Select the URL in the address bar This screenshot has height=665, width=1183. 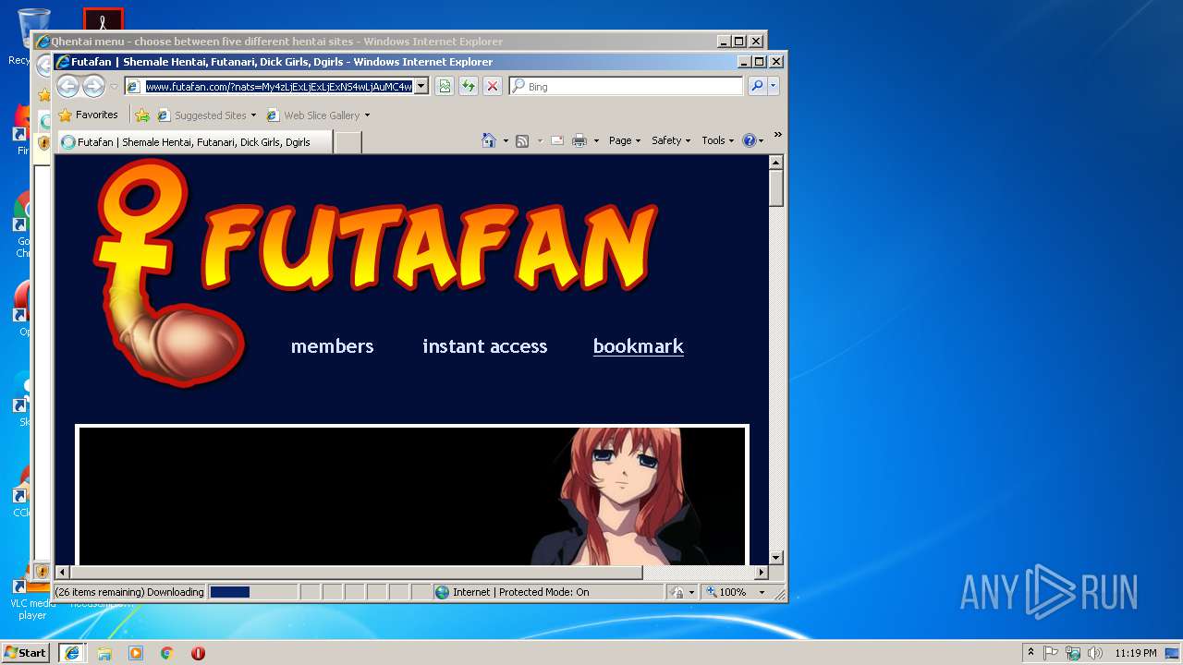[278, 87]
